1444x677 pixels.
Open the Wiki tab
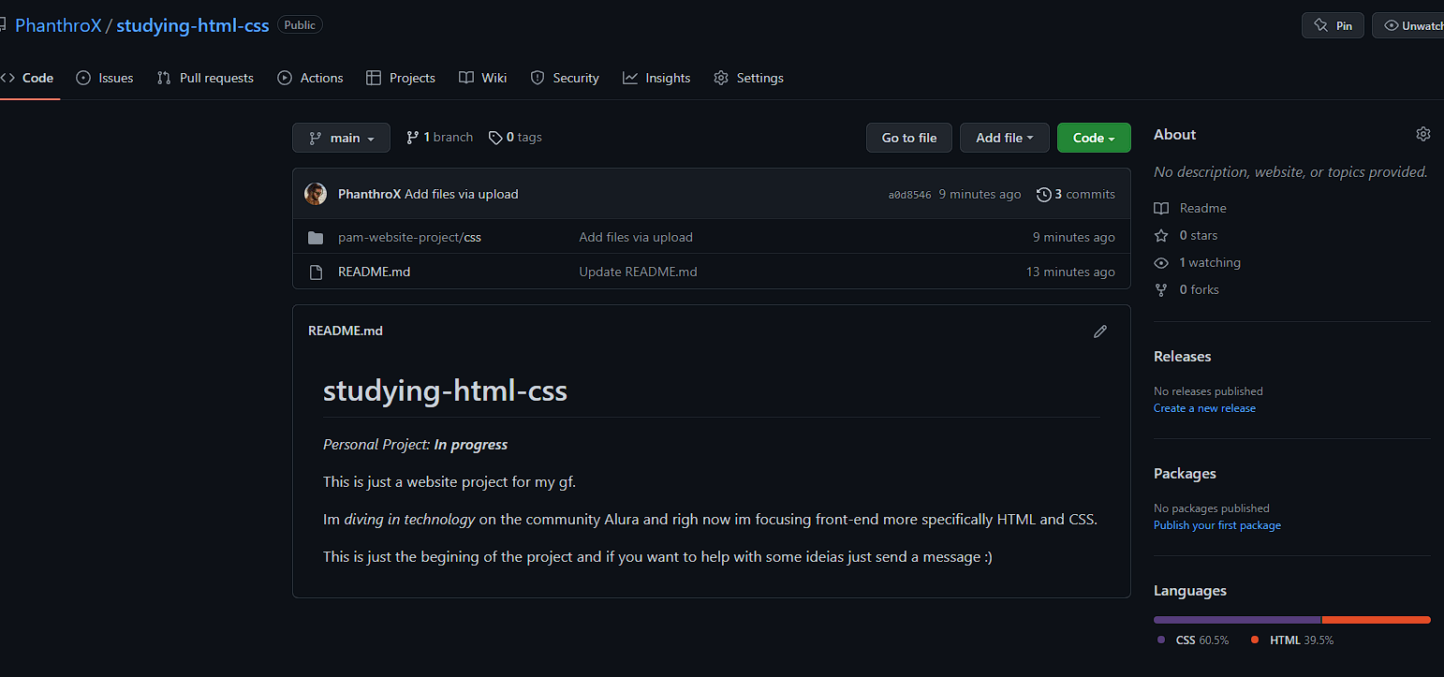click(483, 78)
